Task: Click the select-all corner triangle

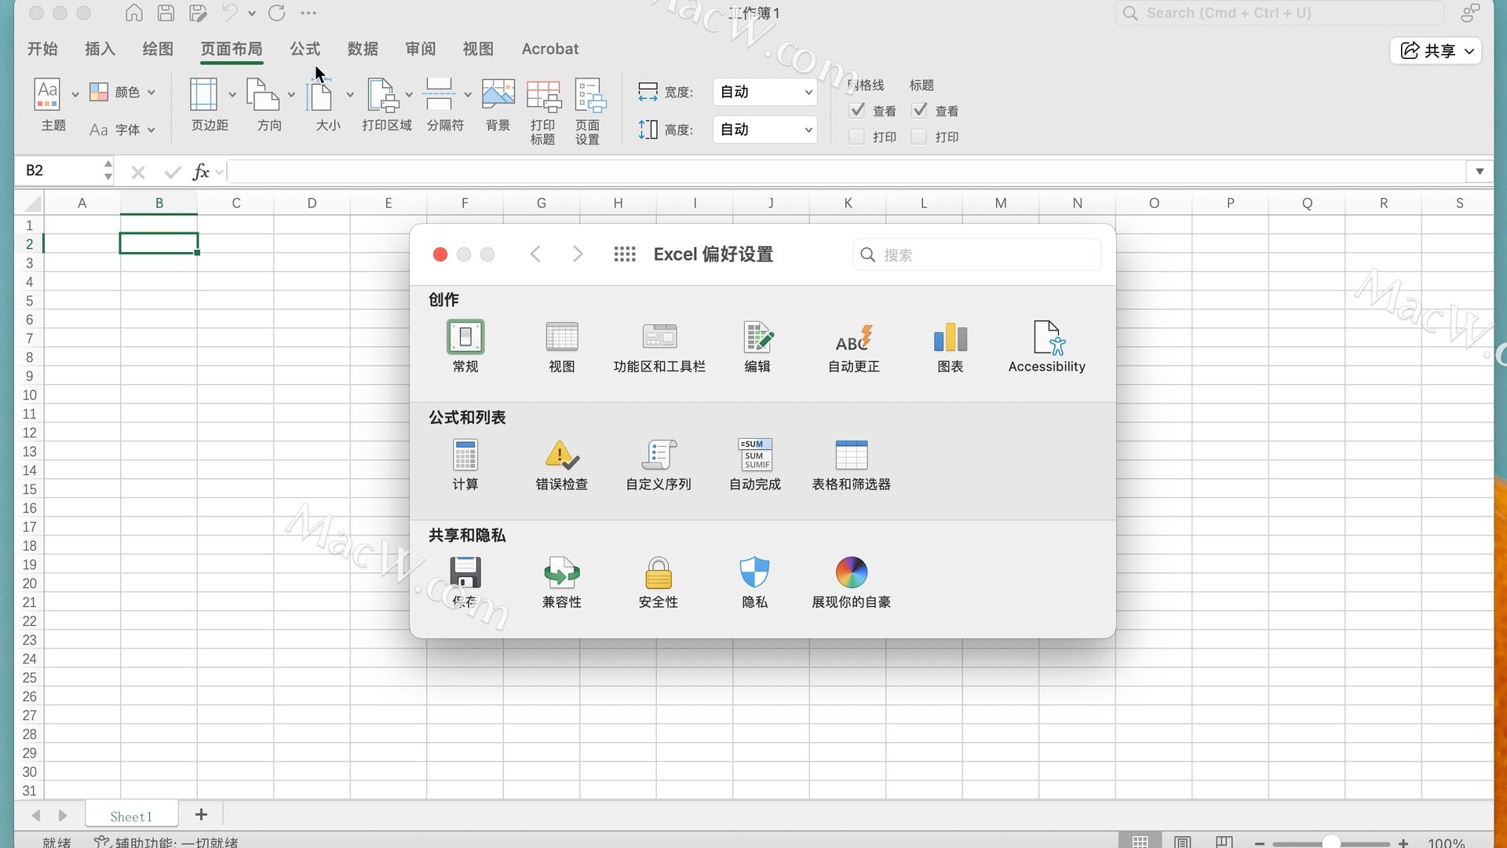Action: 31,203
